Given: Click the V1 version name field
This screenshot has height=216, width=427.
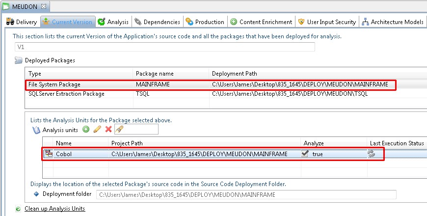Looking at the screenshot, I should pos(164,47).
